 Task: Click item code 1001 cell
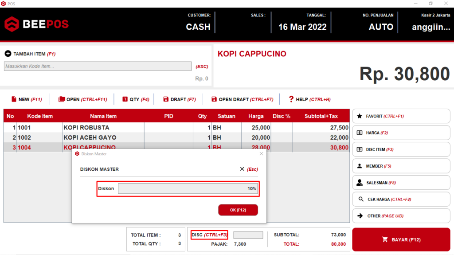(x=39, y=128)
